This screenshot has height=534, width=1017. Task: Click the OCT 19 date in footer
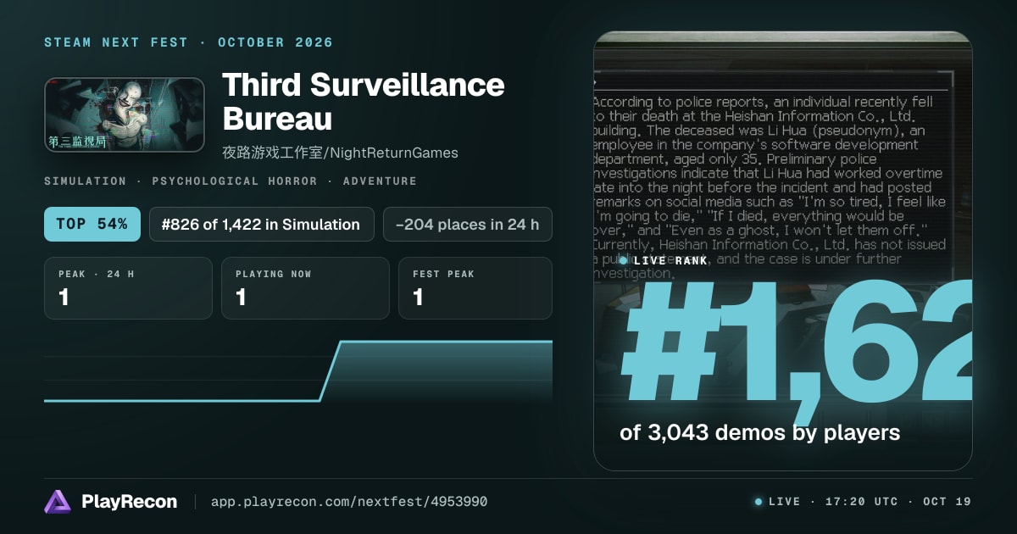948,502
